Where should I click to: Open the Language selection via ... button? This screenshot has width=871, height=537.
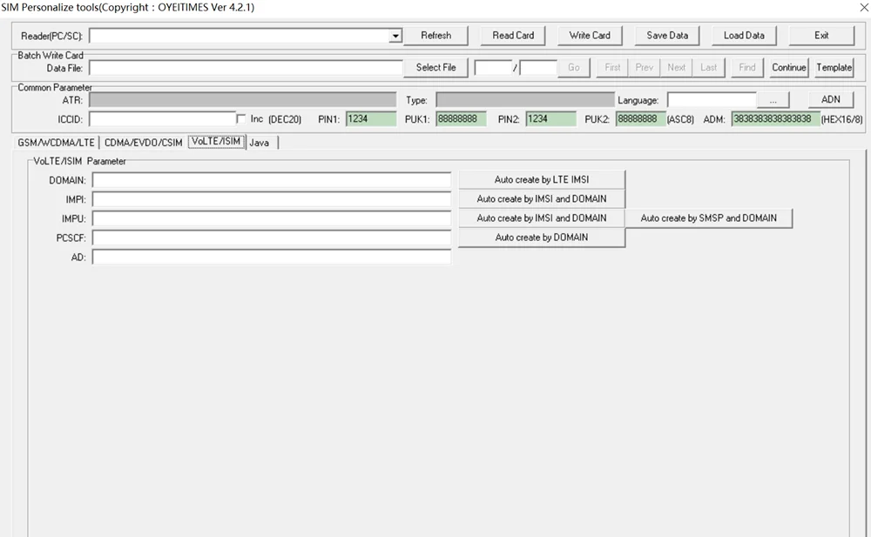[x=773, y=99]
